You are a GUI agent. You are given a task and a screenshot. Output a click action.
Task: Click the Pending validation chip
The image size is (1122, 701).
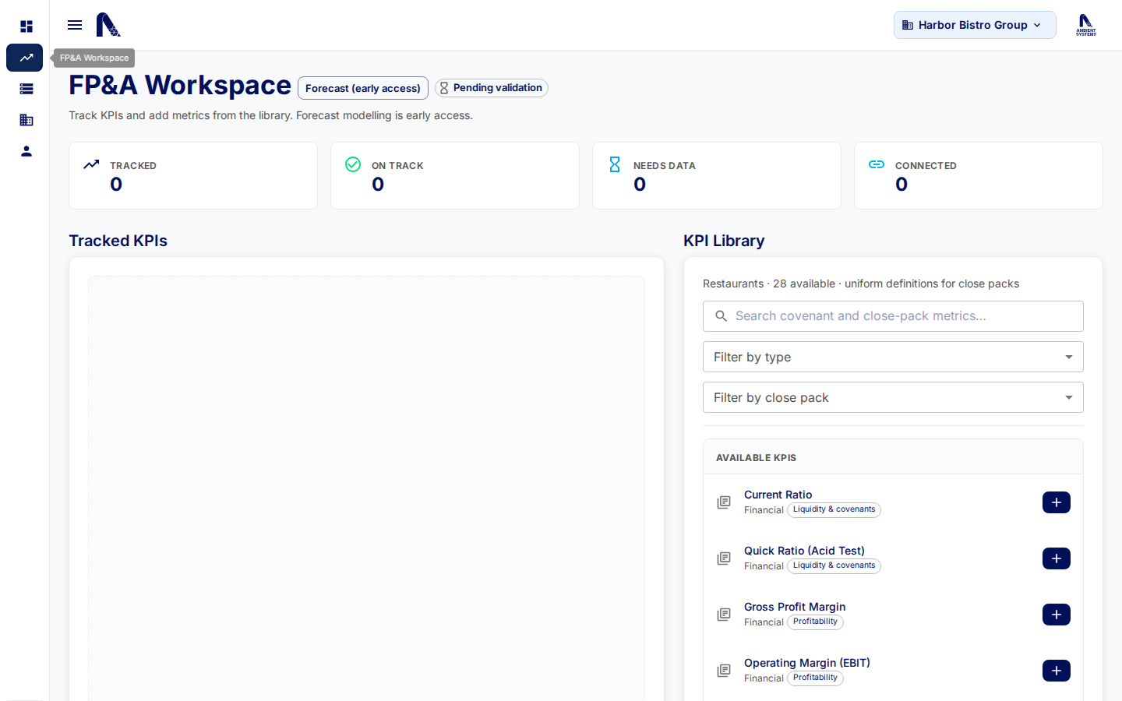point(492,88)
